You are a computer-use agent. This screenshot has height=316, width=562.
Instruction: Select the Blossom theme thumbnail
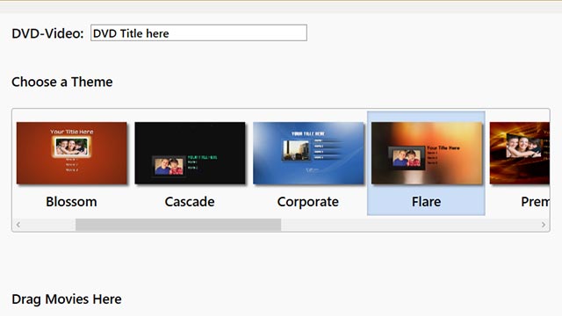72,154
